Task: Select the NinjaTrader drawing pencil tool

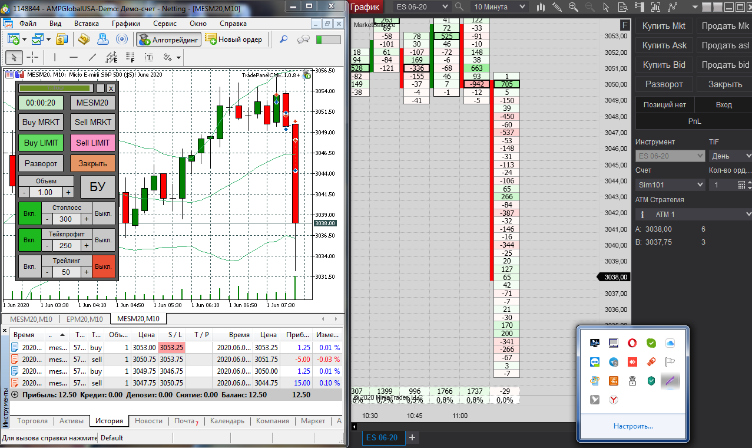Action: (x=557, y=7)
